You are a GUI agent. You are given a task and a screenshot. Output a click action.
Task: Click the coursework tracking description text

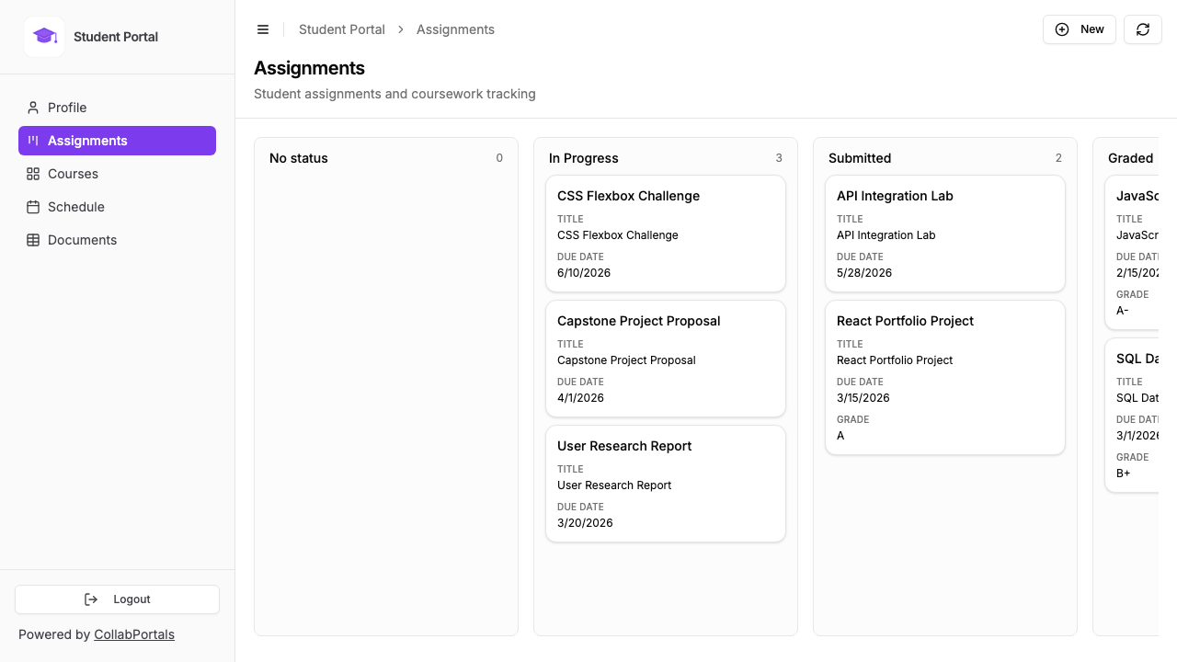click(x=394, y=94)
